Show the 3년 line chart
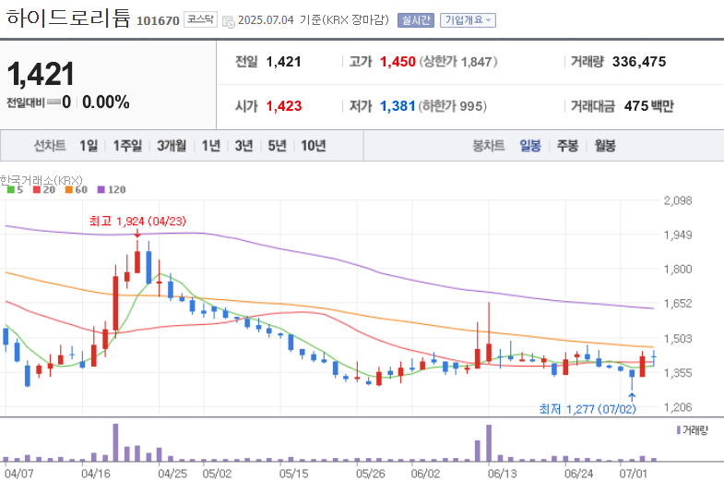The height and width of the screenshot is (482, 724). coord(243,146)
